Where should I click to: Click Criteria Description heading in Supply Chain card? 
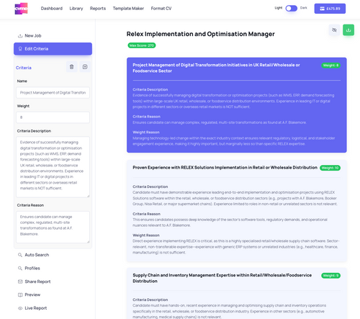pos(150,300)
